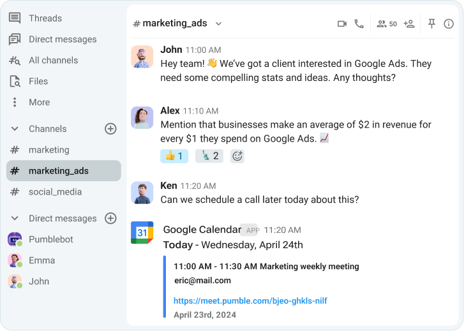Open pinned messages with the pin icon
This screenshot has height=331, width=464.
click(431, 24)
